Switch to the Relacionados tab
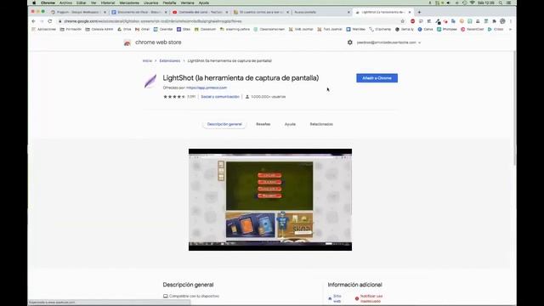This screenshot has width=544, height=306. [x=321, y=124]
